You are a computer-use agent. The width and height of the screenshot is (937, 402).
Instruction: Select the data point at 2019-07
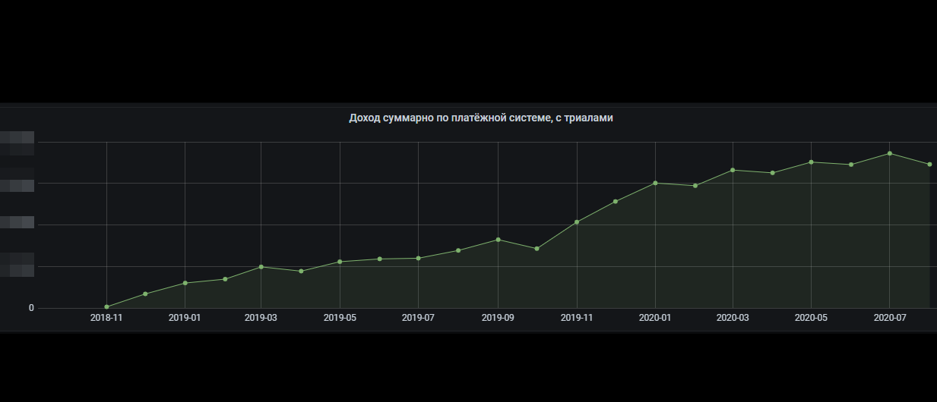point(418,259)
